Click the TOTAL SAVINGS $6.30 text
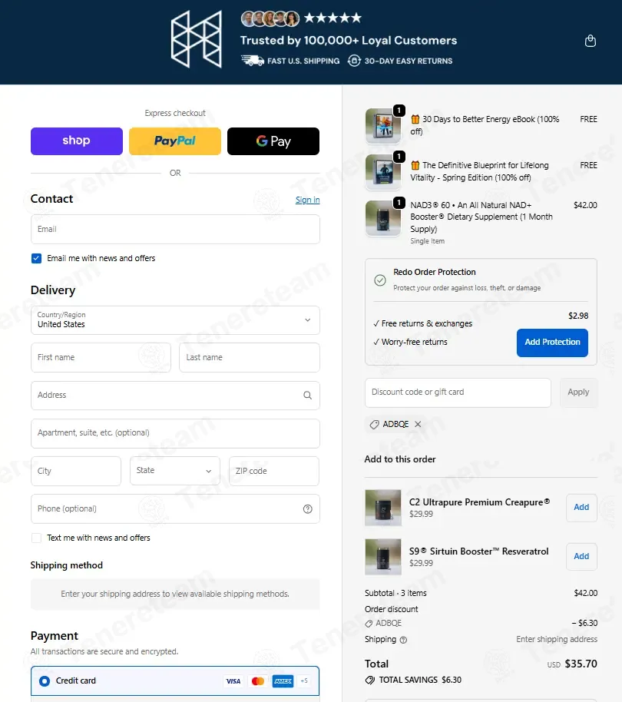Screen dimensions: 622x702 coord(420,680)
